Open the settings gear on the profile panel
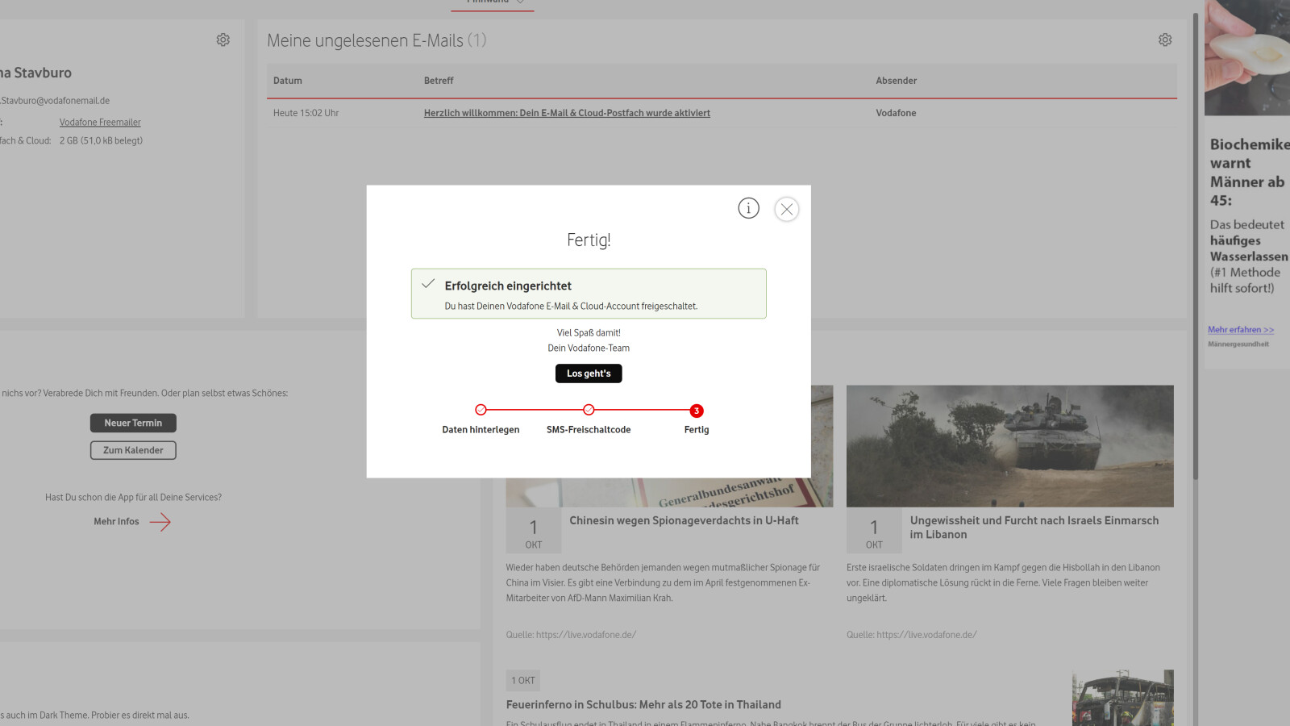1290x726 pixels. 223,39
